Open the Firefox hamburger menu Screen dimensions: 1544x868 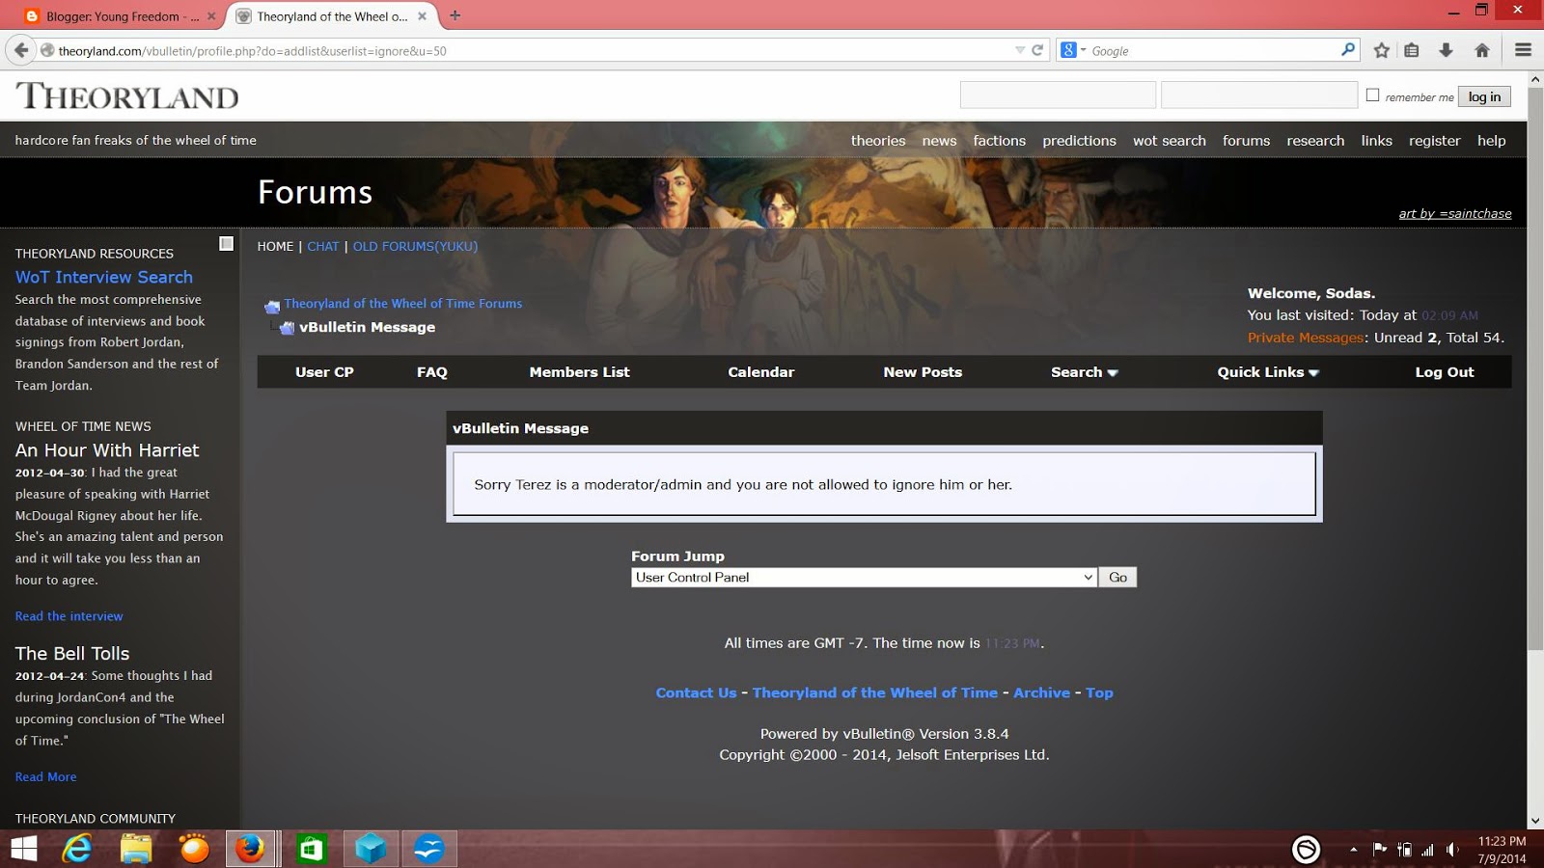point(1524,50)
